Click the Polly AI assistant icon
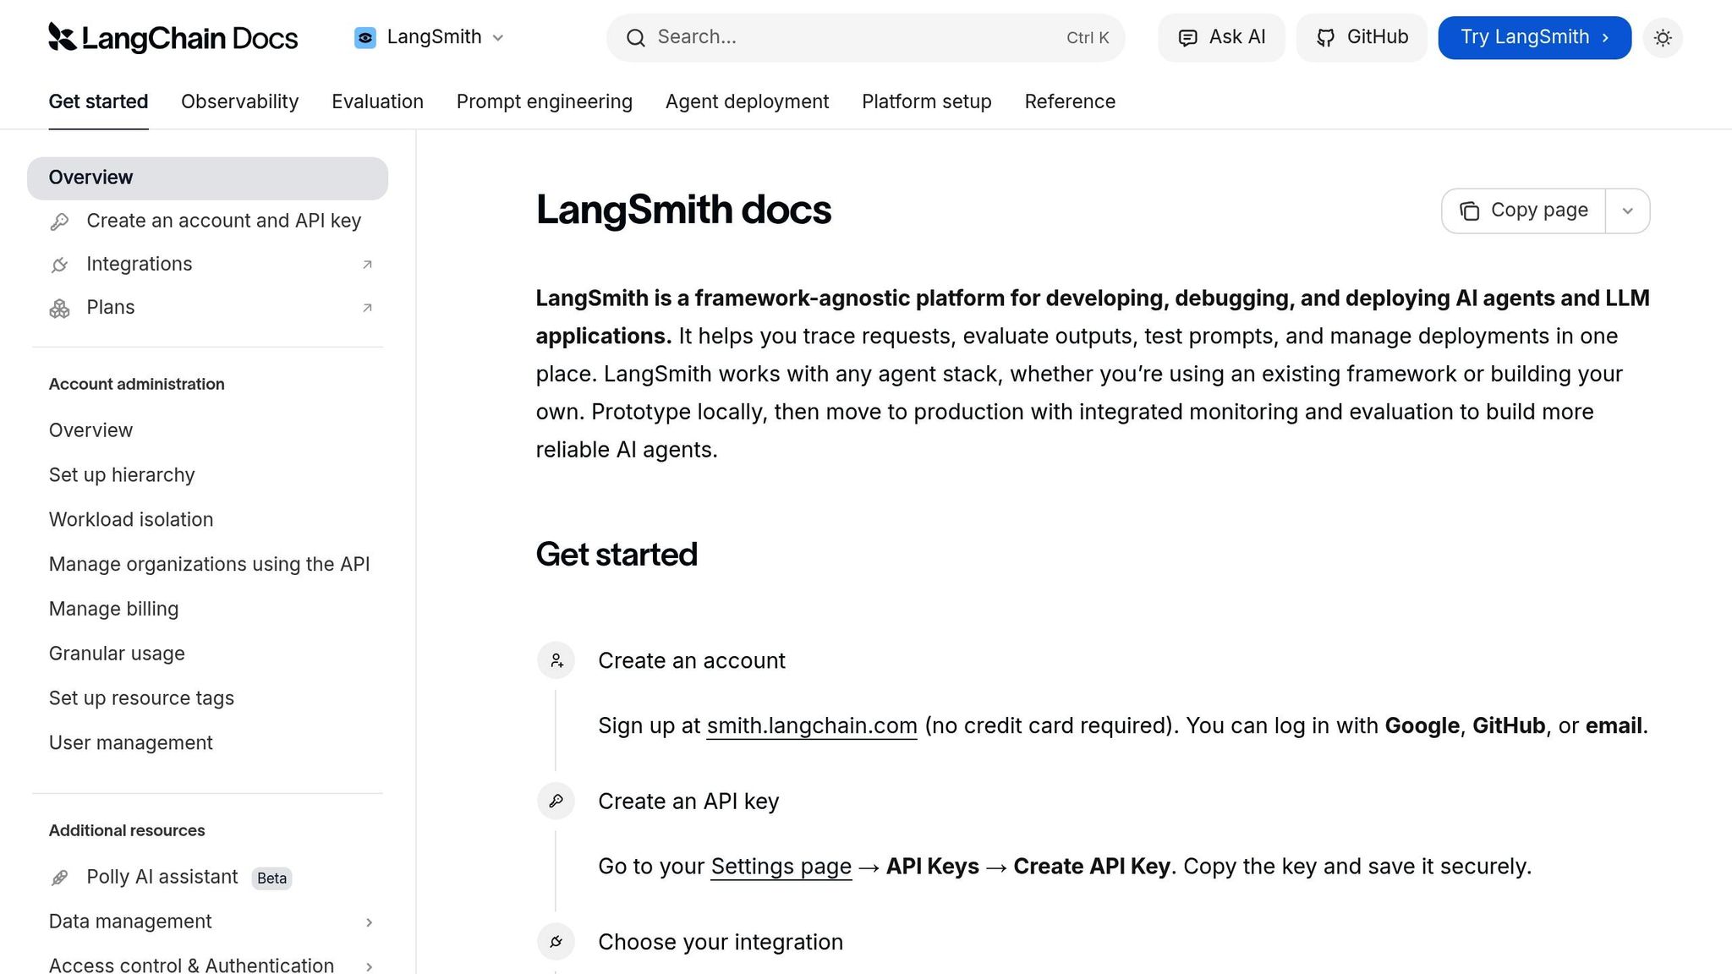 58,878
